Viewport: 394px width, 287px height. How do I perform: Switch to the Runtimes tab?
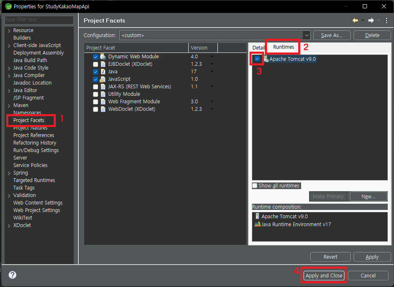click(x=284, y=47)
